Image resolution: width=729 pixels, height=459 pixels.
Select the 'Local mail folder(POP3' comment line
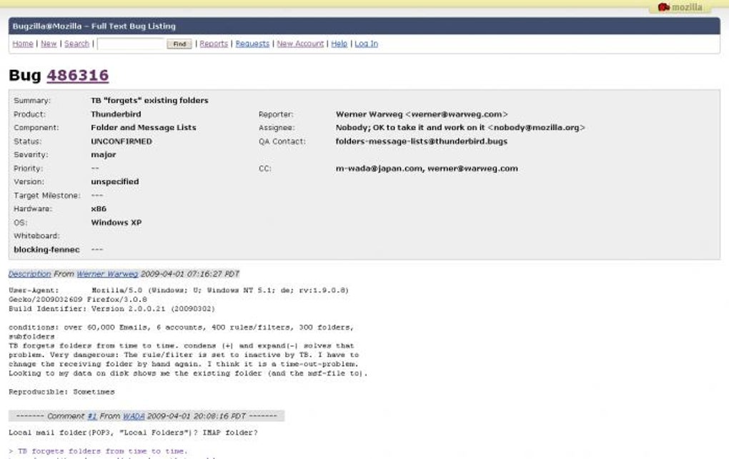click(133, 433)
